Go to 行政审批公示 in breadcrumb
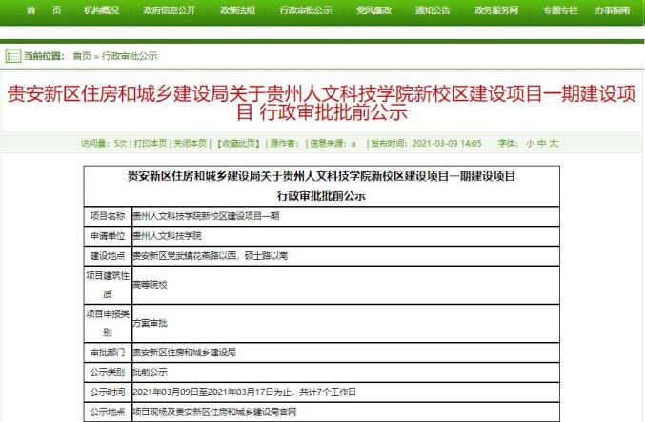645x422 pixels. pos(130,56)
